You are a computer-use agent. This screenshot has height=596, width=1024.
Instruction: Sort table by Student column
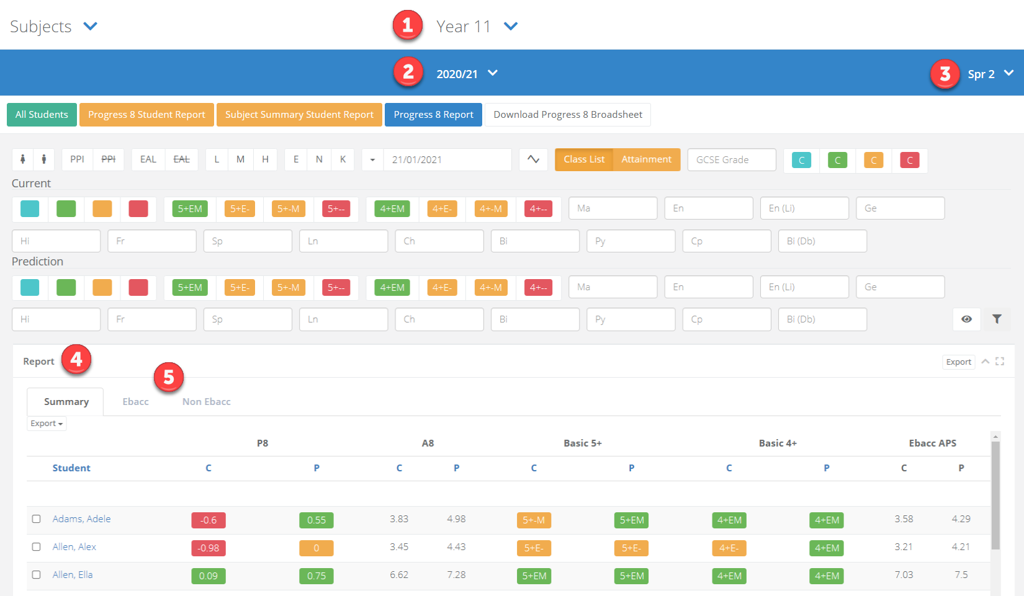click(71, 468)
